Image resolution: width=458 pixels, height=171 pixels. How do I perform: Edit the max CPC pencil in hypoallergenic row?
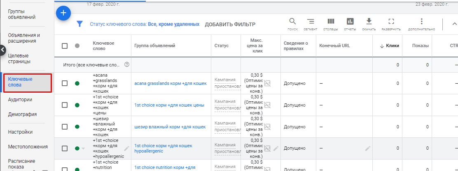[x=276, y=148]
